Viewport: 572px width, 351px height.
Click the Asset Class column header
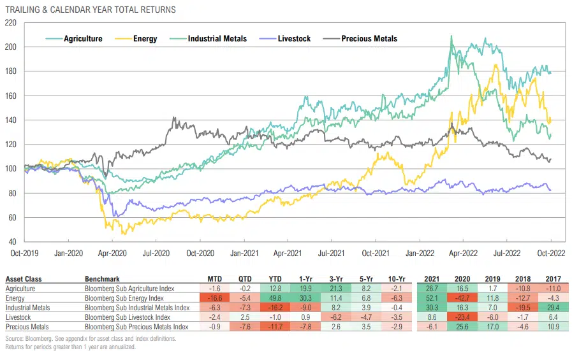tap(22, 279)
